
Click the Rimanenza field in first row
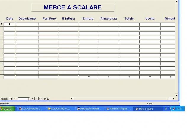pyautogui.click(x=109, y=24)
